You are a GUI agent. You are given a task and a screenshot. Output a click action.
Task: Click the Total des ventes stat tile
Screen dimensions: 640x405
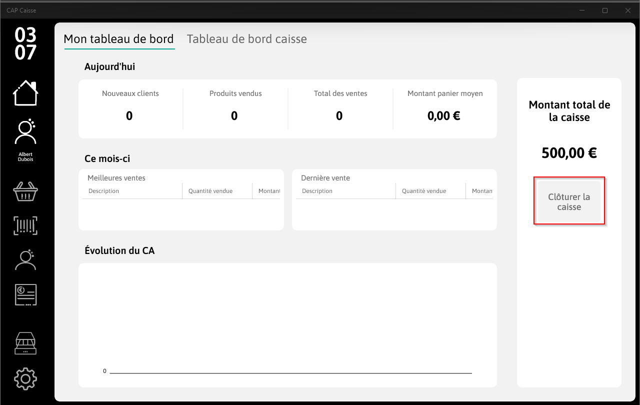click(x=340, y=108)
